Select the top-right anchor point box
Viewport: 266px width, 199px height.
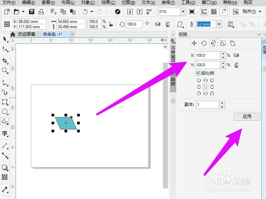click(x=212, y=80)
